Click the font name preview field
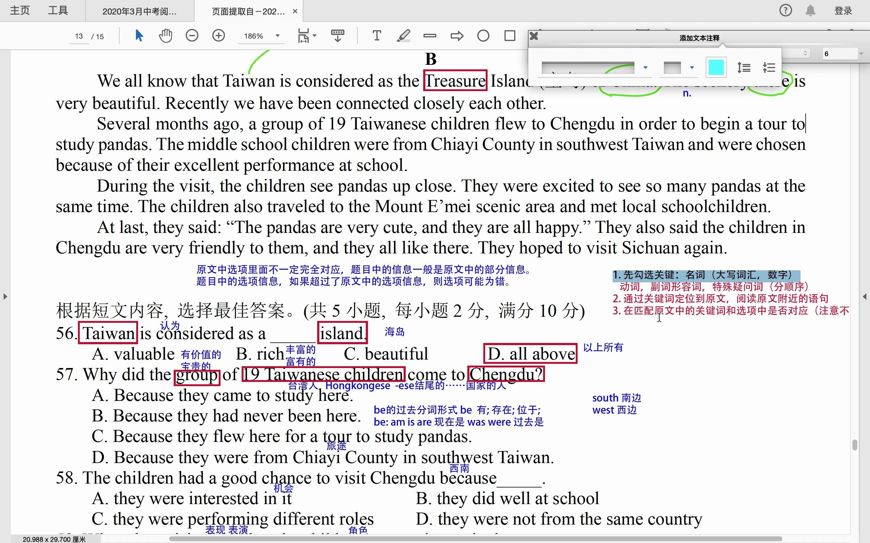Screen dimensions: 870x543 pos(588,68)
